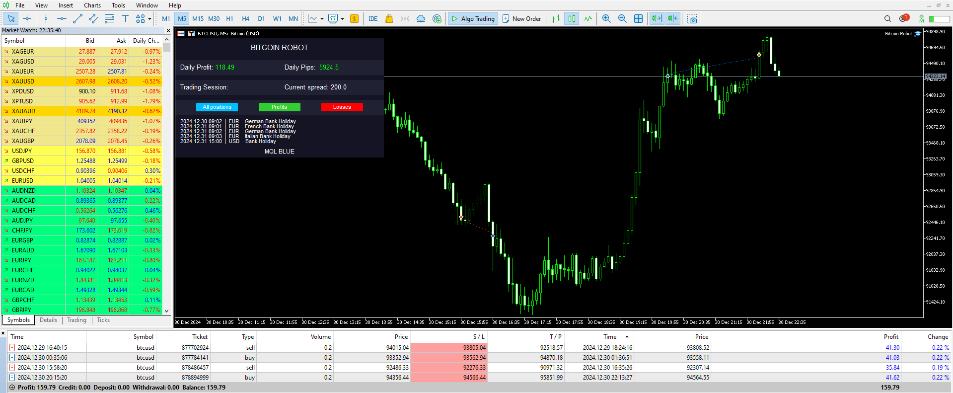Activate the crosshair tool

point(27,19)
